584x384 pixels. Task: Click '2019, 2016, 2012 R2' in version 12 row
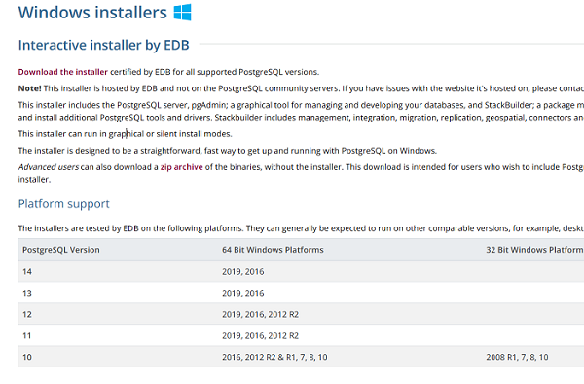pyautogui.click(x=260, y=314)
